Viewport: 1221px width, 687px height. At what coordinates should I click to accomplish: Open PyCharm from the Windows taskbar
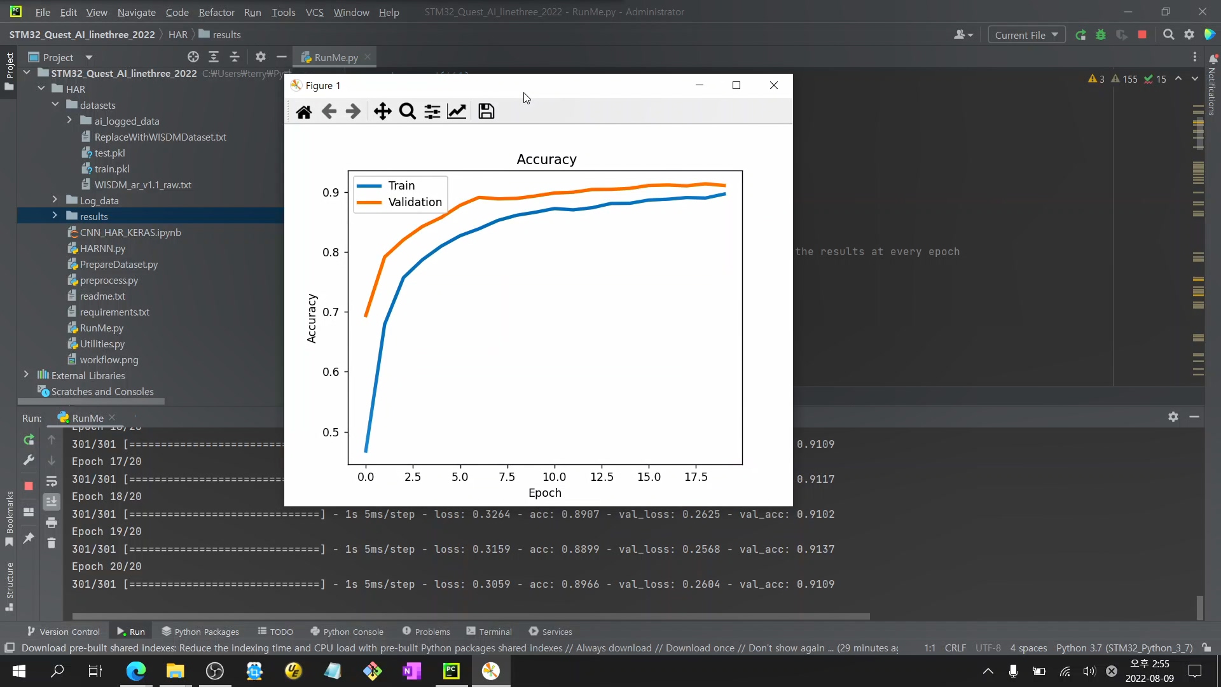tap(451, 671)
